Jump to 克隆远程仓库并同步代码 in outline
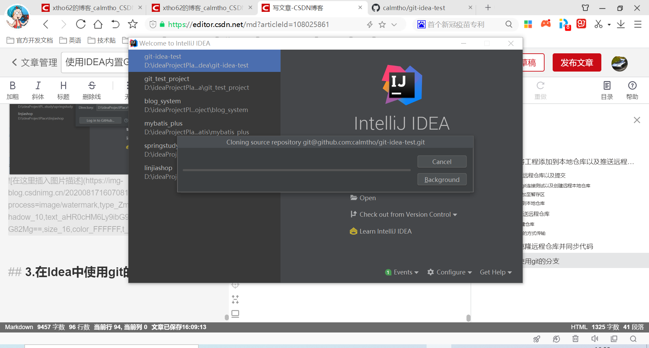 (x=558, y=246)
